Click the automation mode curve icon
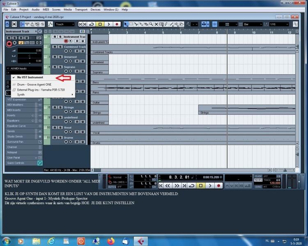Viewport: 308px width, 246px height. point(50,24)
